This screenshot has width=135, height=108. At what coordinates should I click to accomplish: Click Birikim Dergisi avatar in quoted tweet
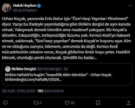coord(8,69)
